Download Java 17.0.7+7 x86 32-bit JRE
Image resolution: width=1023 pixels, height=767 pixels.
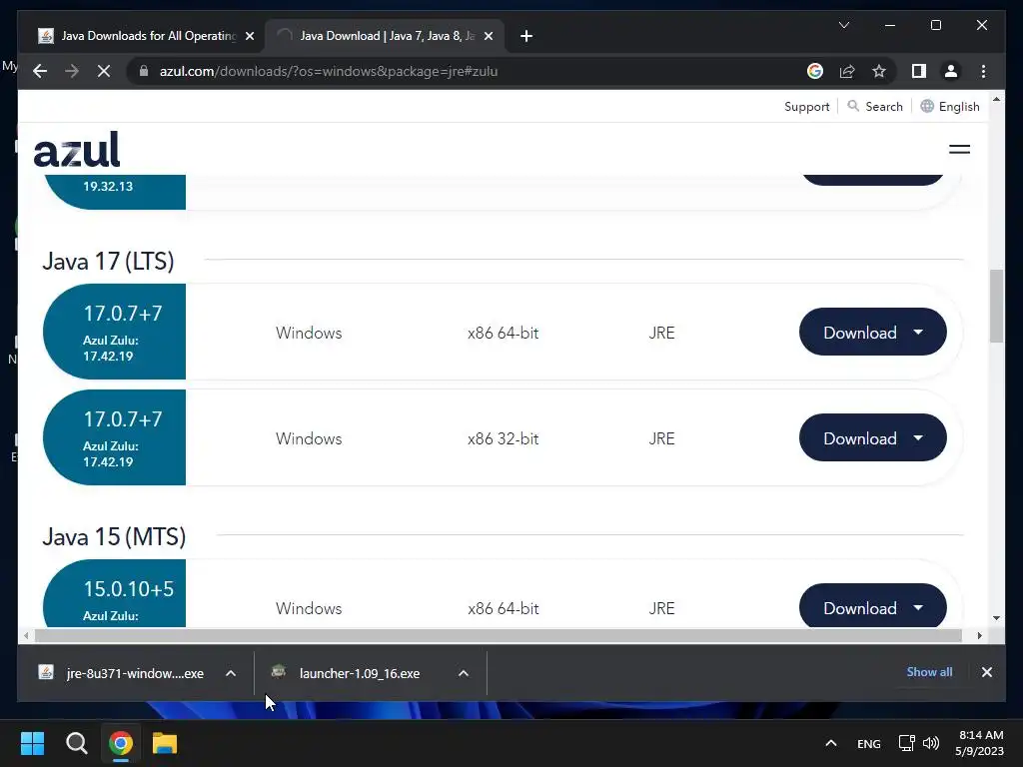click(x=872, y=437)
